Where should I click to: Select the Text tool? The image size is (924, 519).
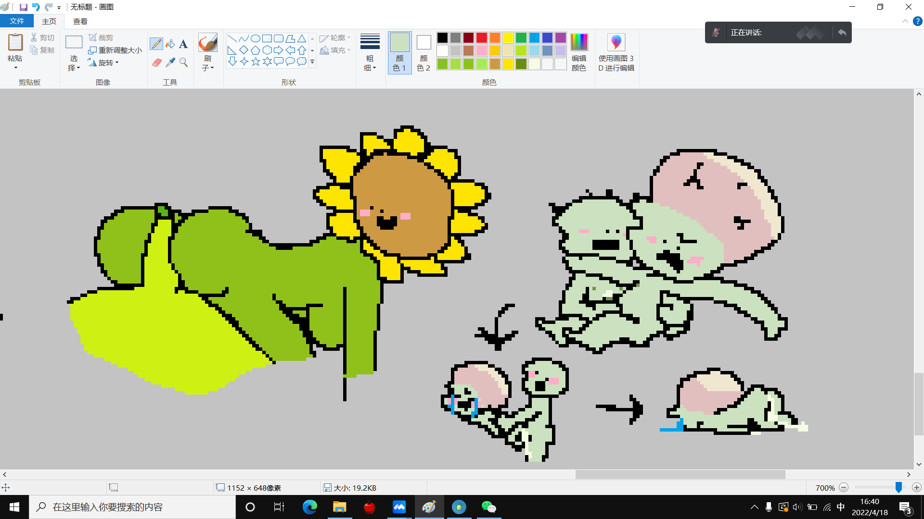pyautogui.click(x=183, y=44)
